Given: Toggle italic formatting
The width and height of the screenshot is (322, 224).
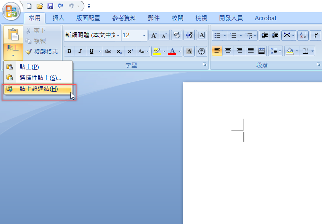Looking at the screenshot, I should coord(80,51).
